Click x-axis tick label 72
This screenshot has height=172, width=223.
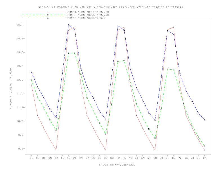[x=180, y=158]
